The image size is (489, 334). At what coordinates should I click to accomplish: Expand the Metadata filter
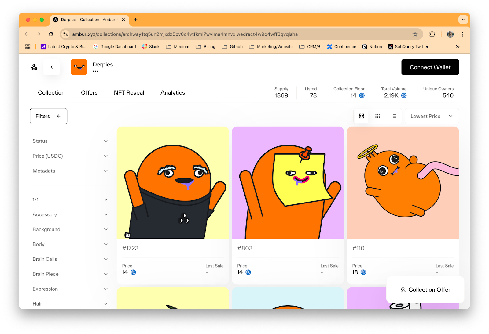click(x=70, y=171)
